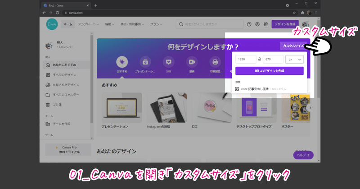Show next recommended designs with arrow
Viewport: 360px width, 189px height.
[310, 107]
